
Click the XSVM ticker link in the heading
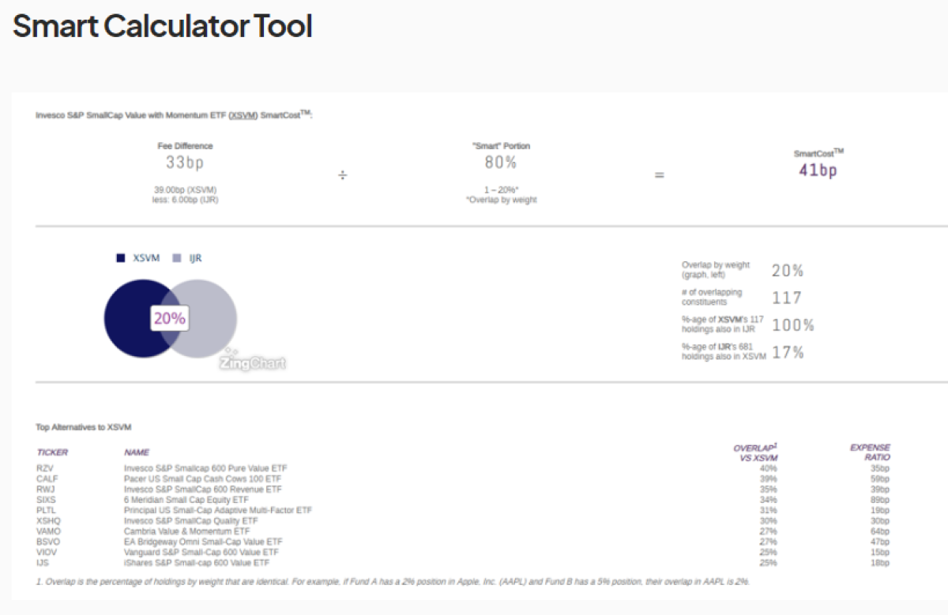point(244,115)
